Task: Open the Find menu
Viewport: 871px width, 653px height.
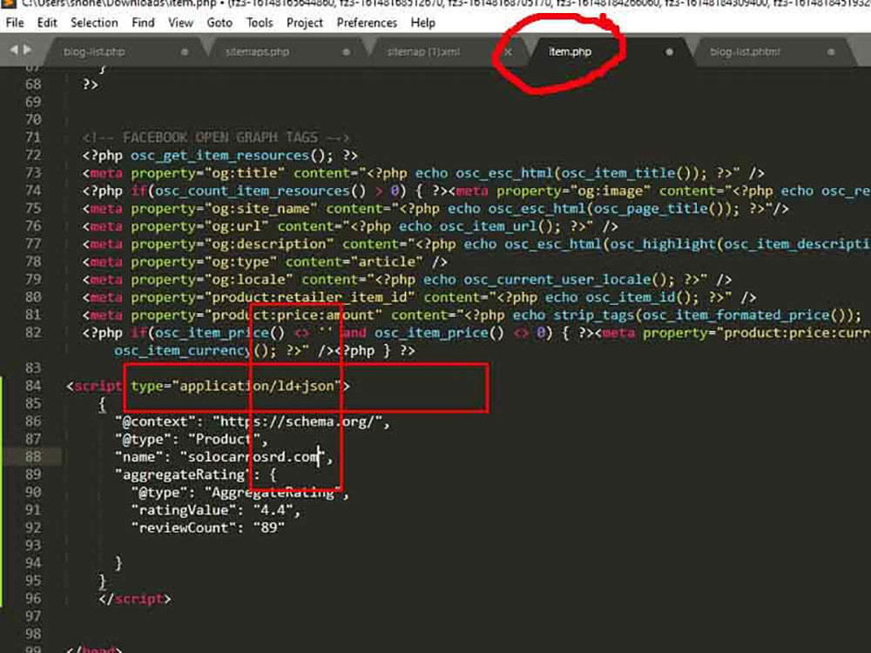Action: pos(143,23)
